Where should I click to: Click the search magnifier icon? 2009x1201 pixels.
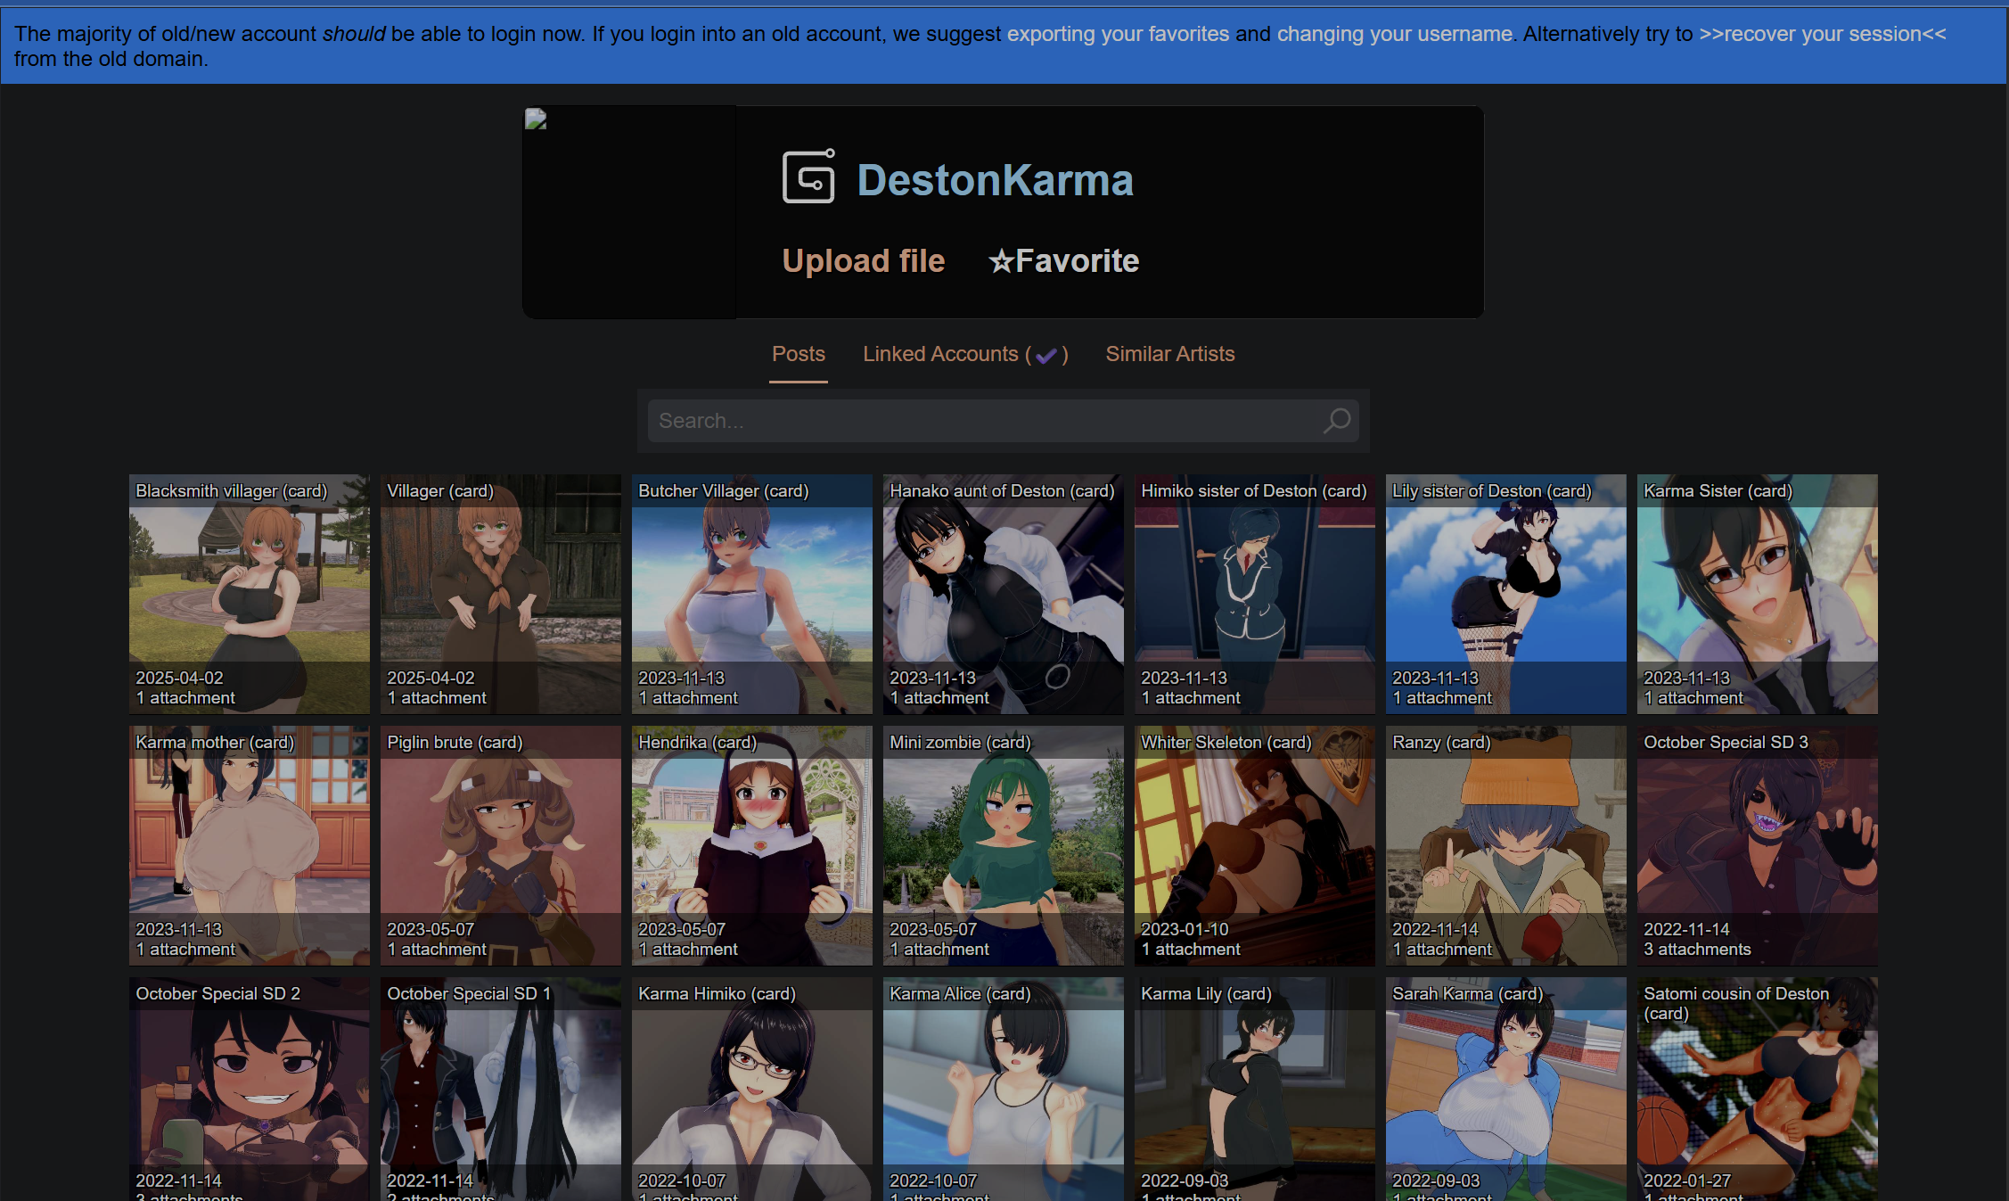click(1336, 421)
